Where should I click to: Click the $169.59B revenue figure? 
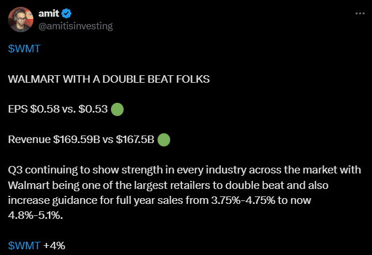tap(76, 140)
